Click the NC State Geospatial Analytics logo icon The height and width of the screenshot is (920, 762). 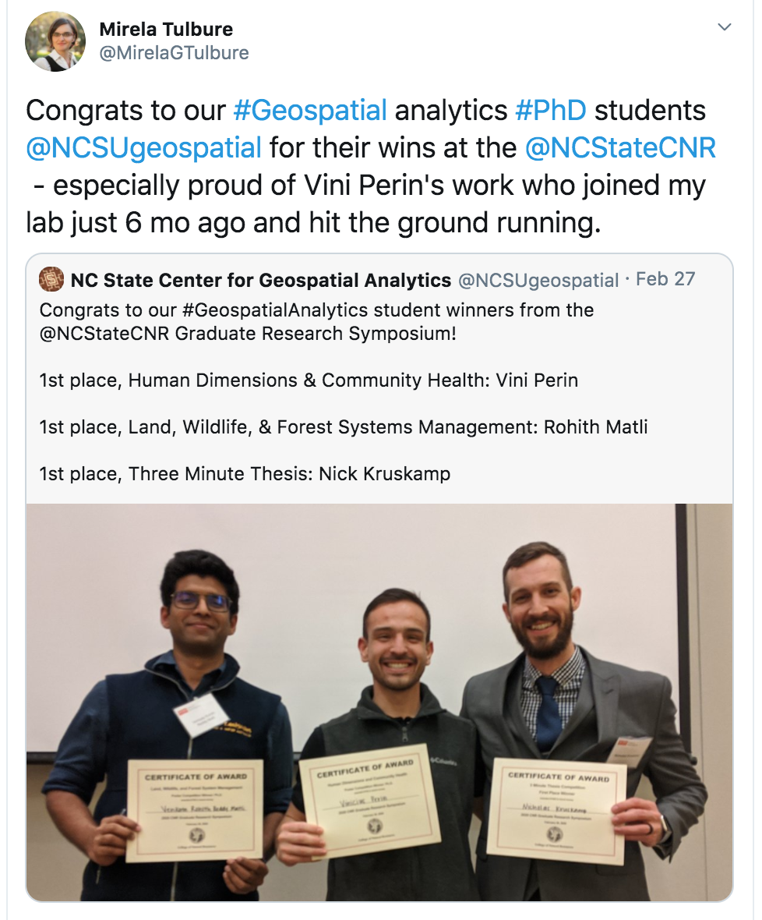point(51,279)
